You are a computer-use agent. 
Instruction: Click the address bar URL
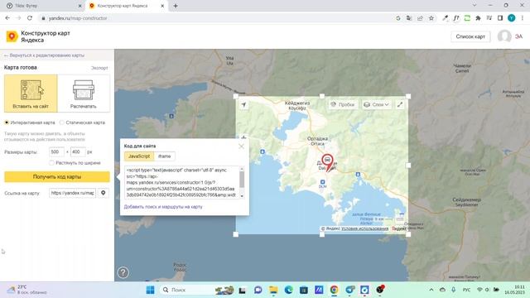[x=78, y=18]
